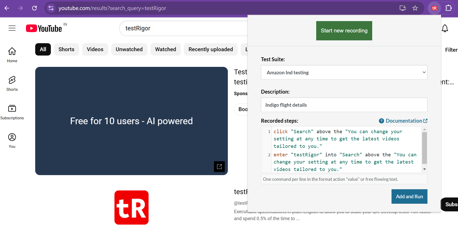Reload the page
458x243 pixels.
[x=34, y=8]
